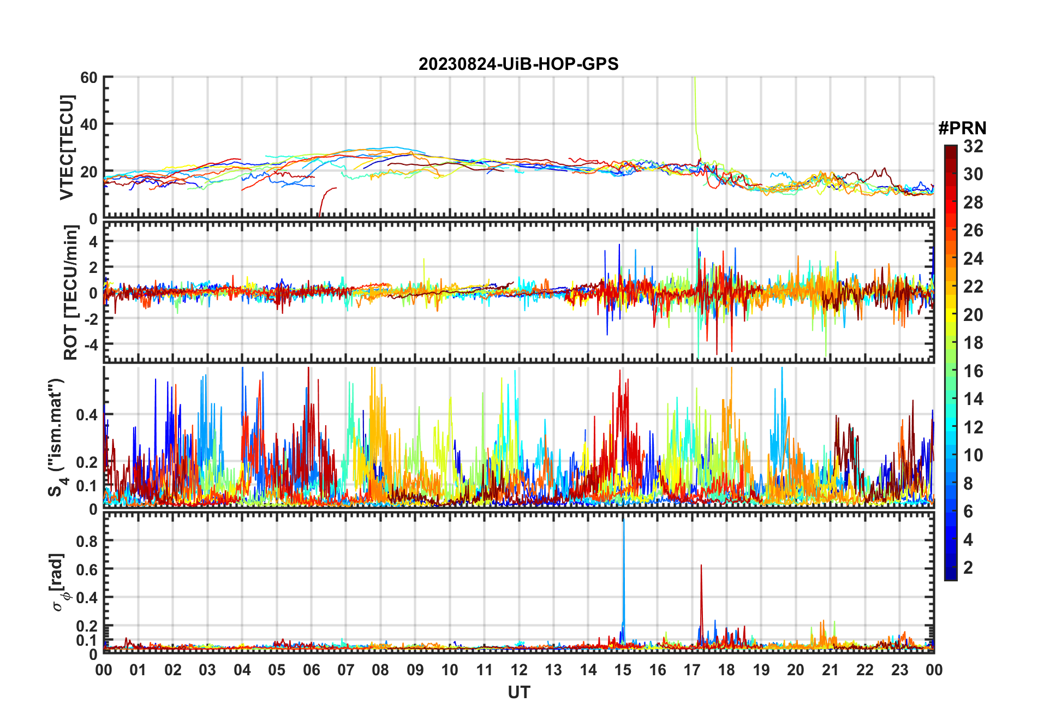The image size is (1038, 726).
Task: Click the x-axis tick label 06
Action: [311, 670]
